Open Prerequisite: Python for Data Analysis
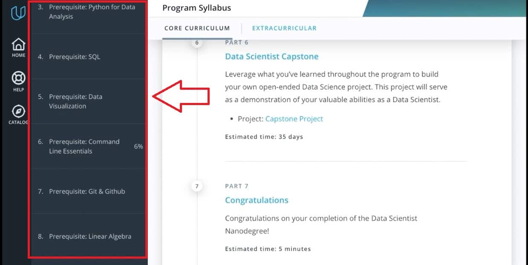Image resolution: width=528 pixels, height=265 pixels. [x=88, y=12]
